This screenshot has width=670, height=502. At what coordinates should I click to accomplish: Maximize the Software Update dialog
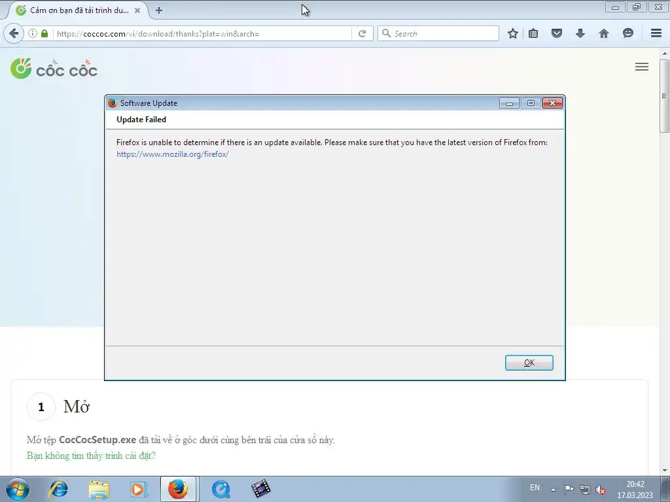[x=531, y=103]
